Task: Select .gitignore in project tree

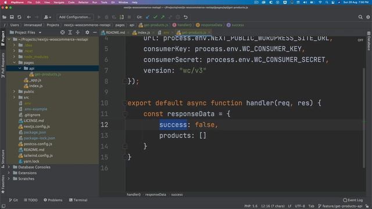Action: point(32,115)
